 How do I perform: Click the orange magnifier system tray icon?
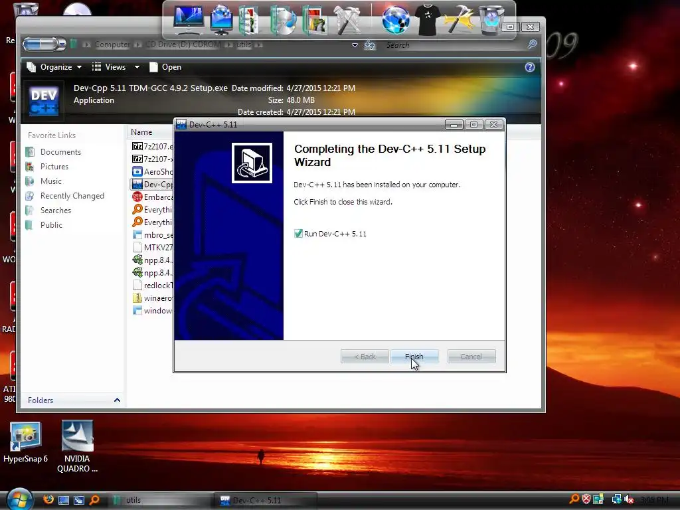click(x=574, y=499)
